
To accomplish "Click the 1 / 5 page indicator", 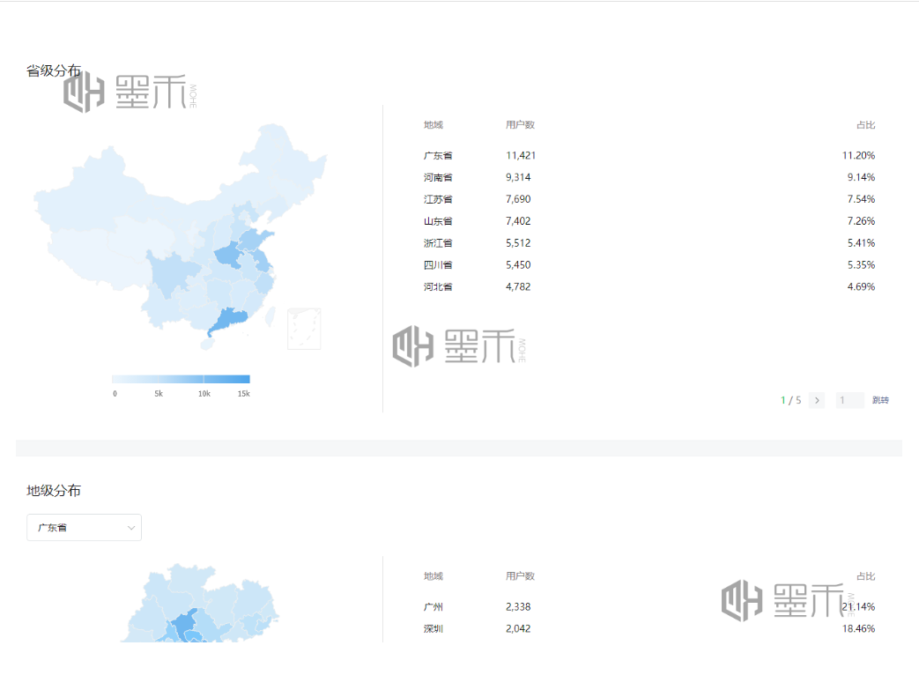I will 790,400.
